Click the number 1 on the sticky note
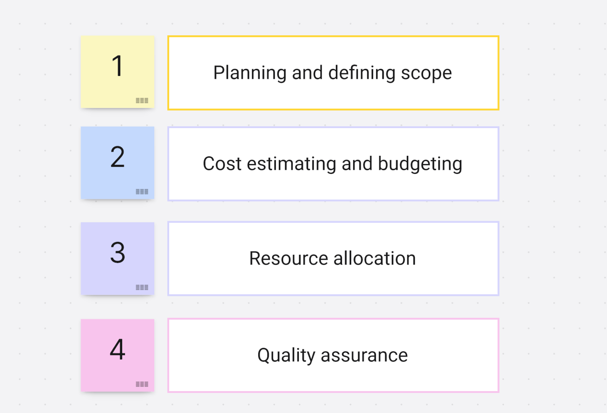The width and height of the screenshot is (607, 413). pyautogui.click(x=117, y=66)
